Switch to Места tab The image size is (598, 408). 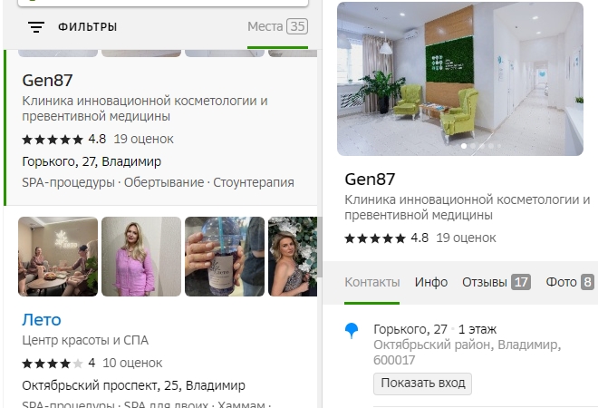[277, 26]
